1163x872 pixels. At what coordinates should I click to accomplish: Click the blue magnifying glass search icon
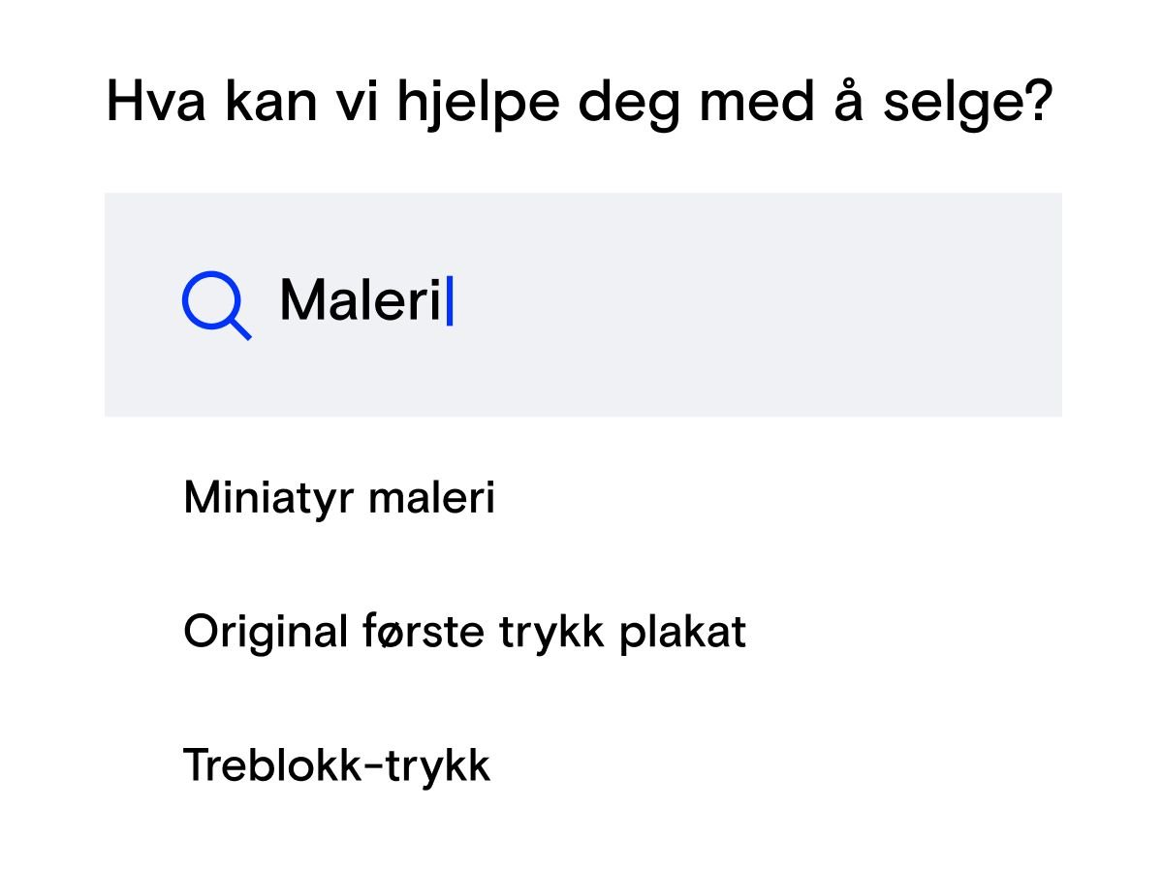(215, 304)
